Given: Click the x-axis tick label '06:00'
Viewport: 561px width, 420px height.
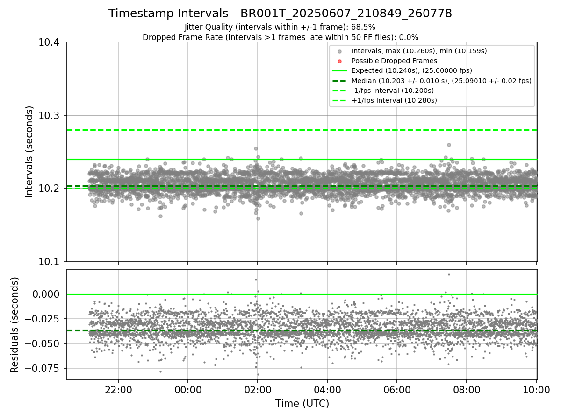Looking at the screenshot, I should click(x=397, y=390).
